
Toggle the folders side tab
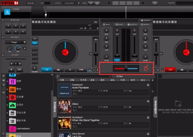(55, 107)
